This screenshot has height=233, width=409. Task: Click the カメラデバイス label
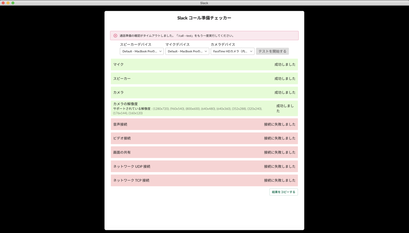pyautogui.click(x=223, y=44)
